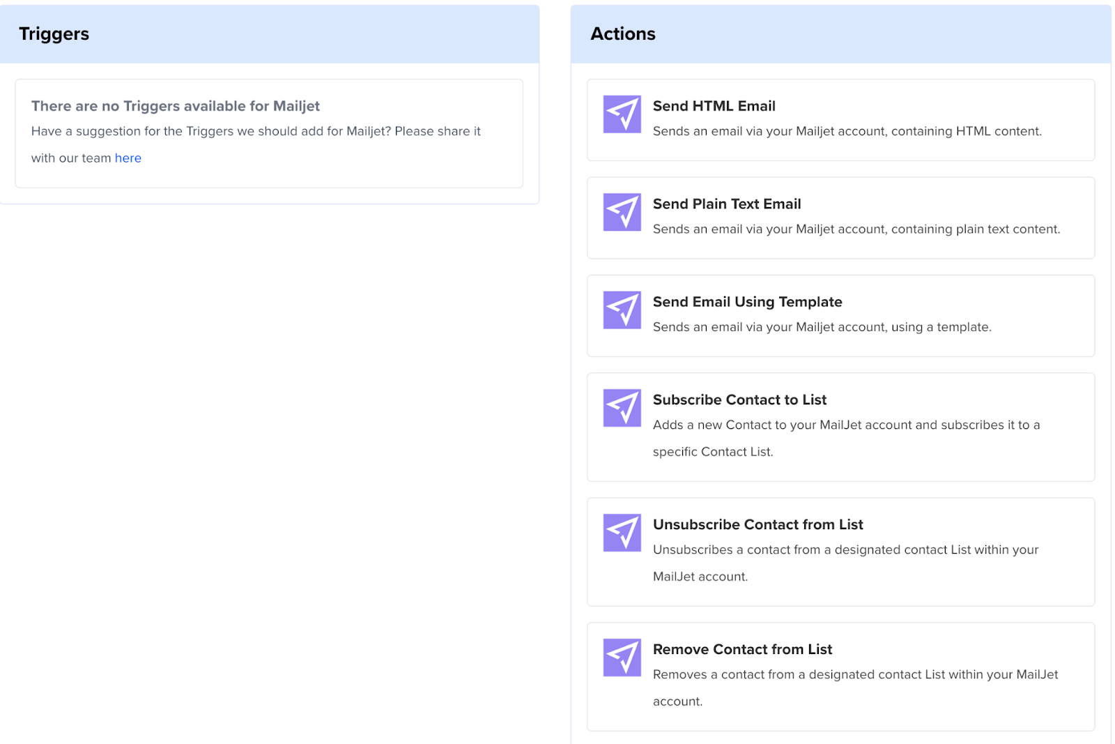Select the Unsubscribe Contact from List icon
This screenshot has width=1115, height=744.
622,533
